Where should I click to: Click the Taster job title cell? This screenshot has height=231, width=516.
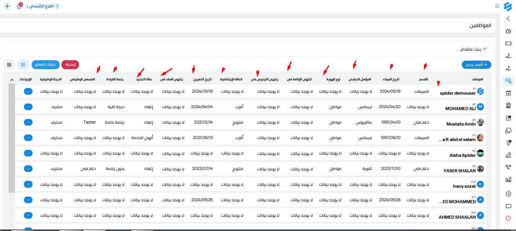pos(89,122)
